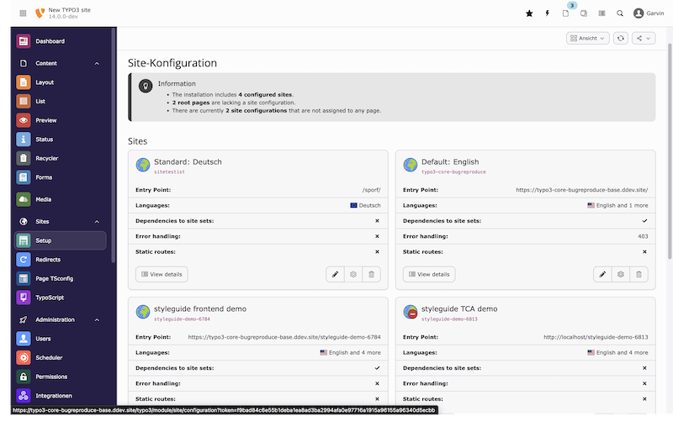Edit the Standard: Deutsch site (pencil)
Viewport: 673px width, 427px height.
[x=335, y=274]
